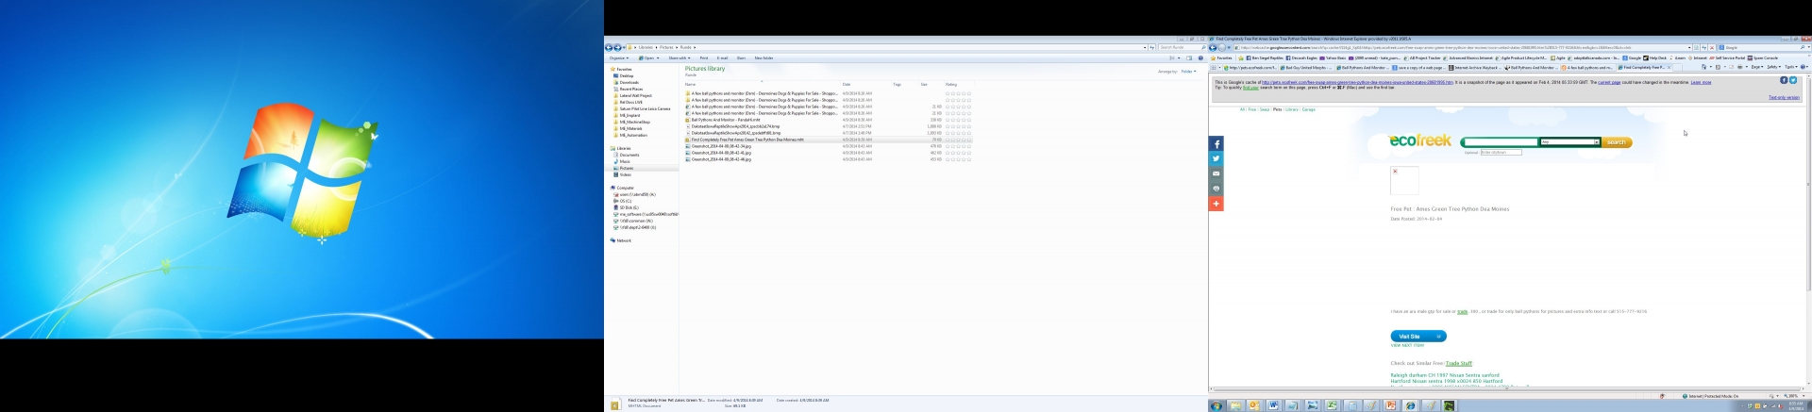Click ecofreek main search input field
The height and width of the screenshot is (412, 1812).
click(x=1501, y=142)
